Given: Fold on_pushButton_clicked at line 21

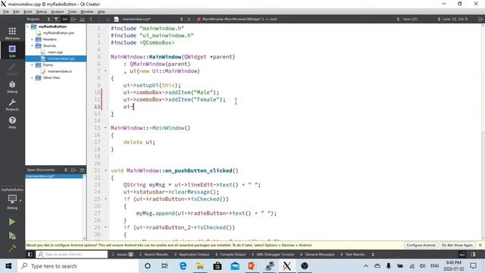Looking at the screenshot, I should coord(105,171).
